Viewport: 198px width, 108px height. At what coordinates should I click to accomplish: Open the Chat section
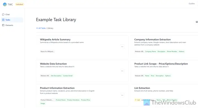coord(12,14)
